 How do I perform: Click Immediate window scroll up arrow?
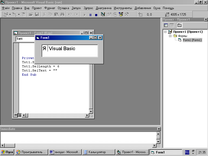158,134
